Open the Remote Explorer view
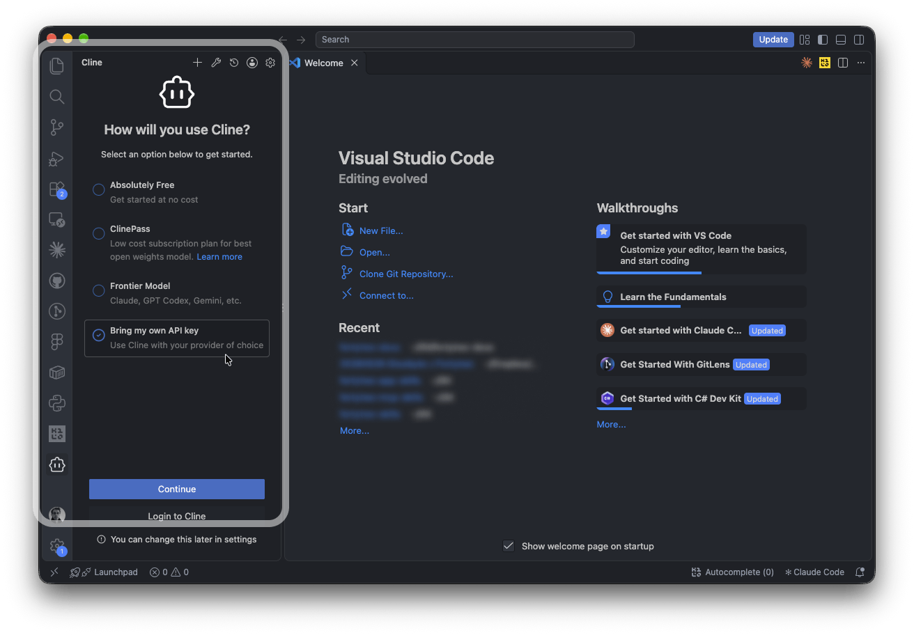Image resolution: width=914 pixels, height=635 pixels. 57,220
